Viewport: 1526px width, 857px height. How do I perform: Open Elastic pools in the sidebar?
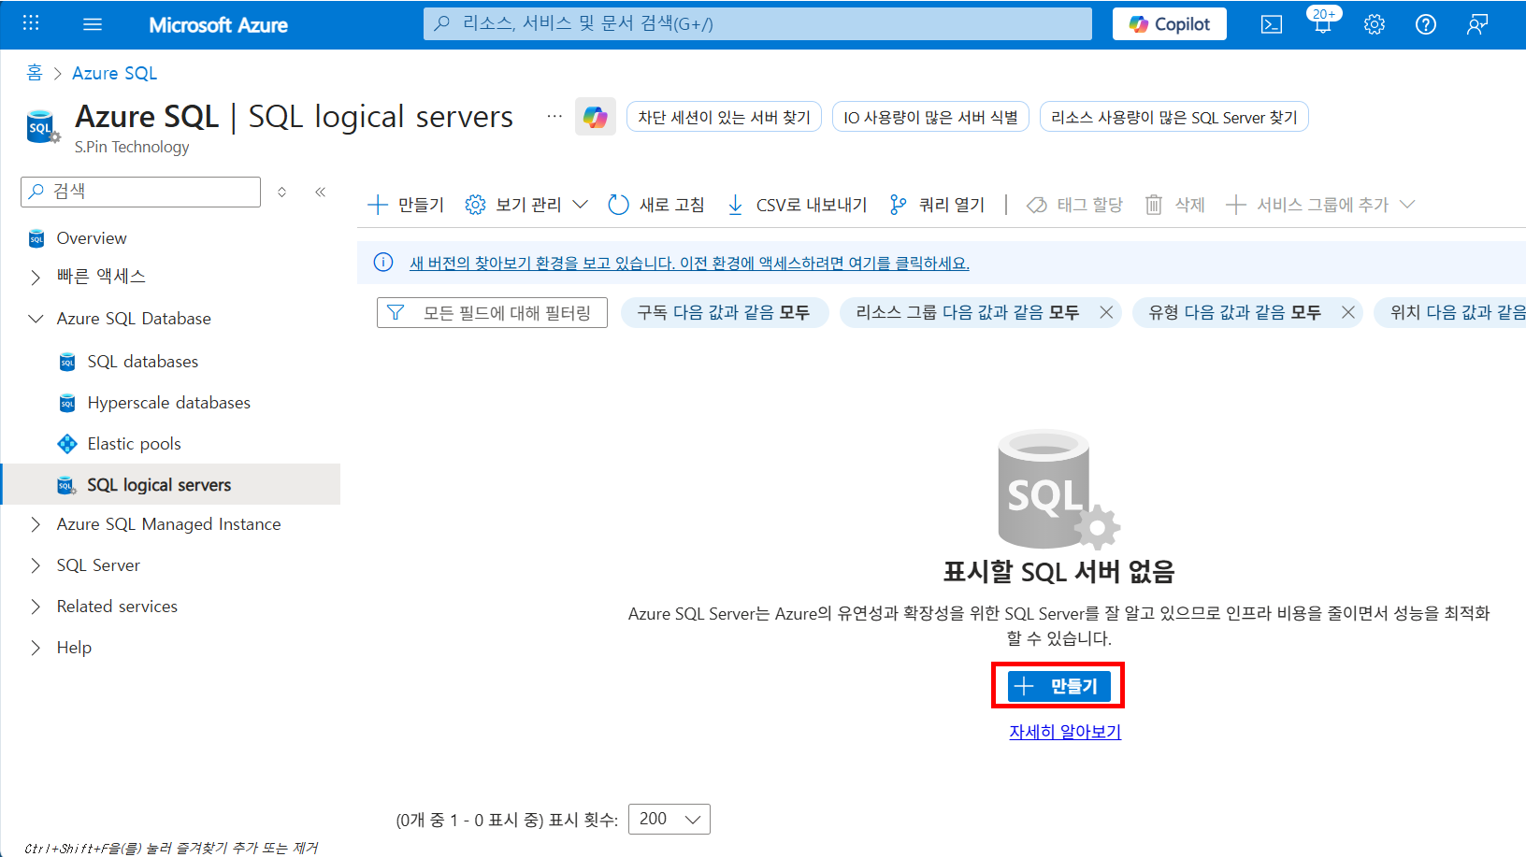pyautogui.click(x=134, y=444)
